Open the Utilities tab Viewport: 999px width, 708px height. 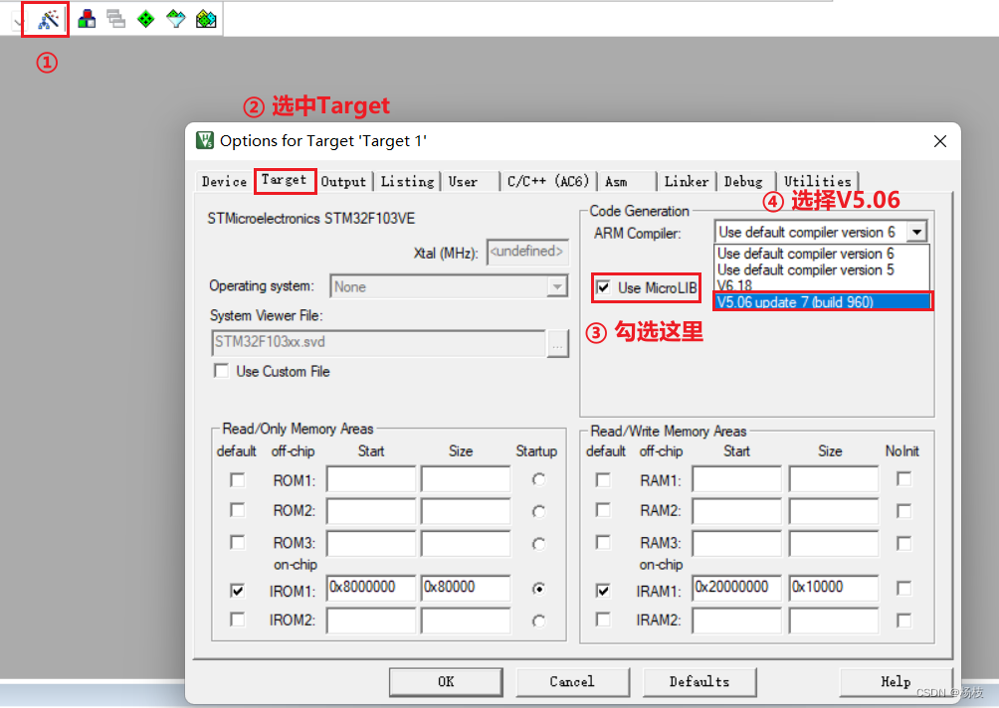click(818, 181)
